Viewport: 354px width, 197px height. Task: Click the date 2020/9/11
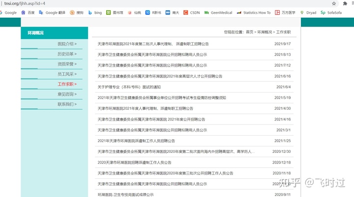tap(282, 195)
